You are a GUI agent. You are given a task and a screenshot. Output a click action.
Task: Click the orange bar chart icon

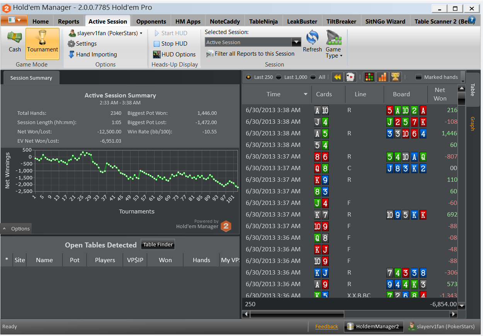382,77
